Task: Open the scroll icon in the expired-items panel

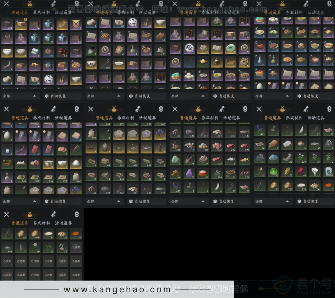Action: coord(54,214)
